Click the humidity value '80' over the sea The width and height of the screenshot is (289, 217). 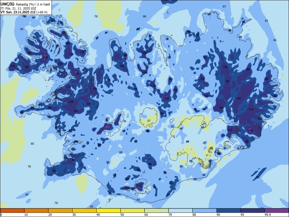[x=32, y=144]
